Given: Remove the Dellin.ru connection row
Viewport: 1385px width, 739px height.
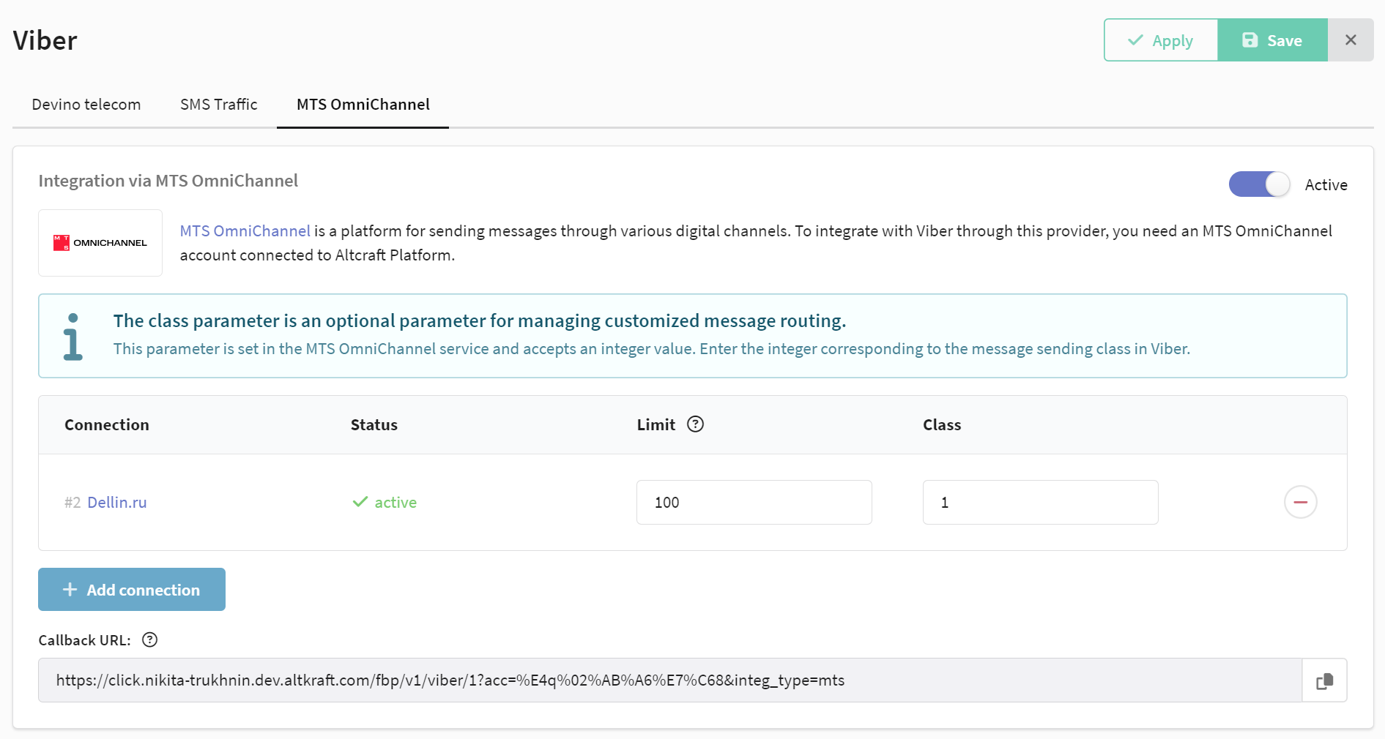Looking at the screenshot, I should coord(1300,502).
